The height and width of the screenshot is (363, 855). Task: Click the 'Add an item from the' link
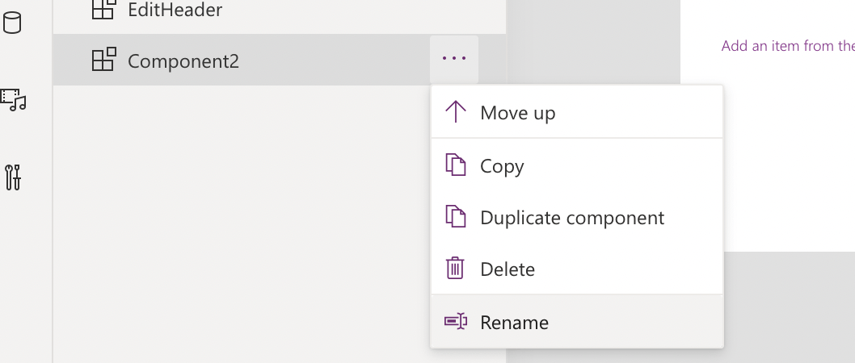787,46
